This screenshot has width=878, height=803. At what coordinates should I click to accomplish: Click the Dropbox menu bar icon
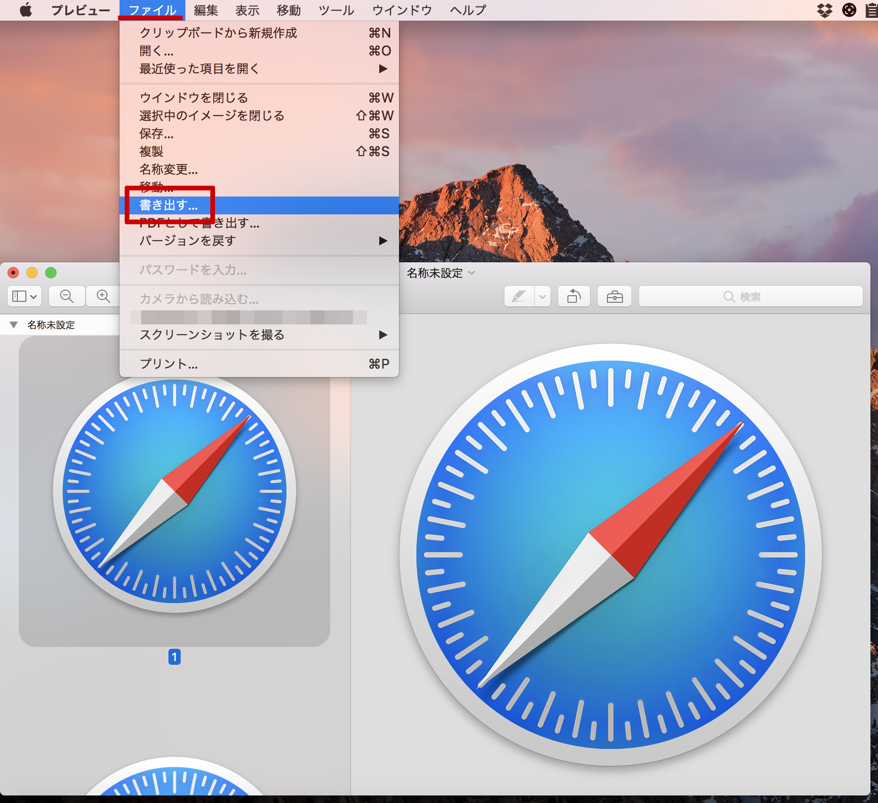[x=825, y=10]
